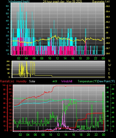Click the 30.1 barometer axis value
Screen dimensions: 116x138
point(108,27)
